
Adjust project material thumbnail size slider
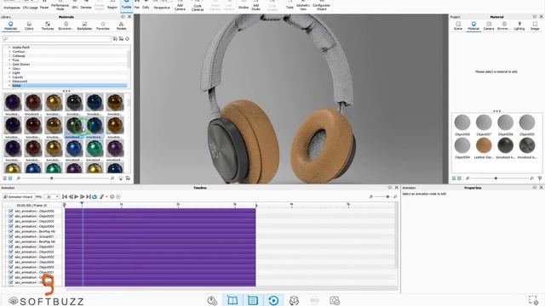[x=496, y=178]
